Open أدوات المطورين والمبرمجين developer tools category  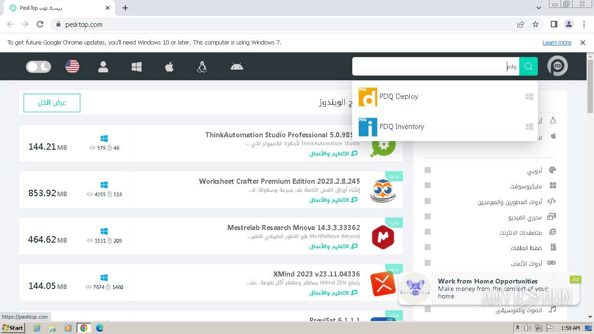tap(510, 202)
